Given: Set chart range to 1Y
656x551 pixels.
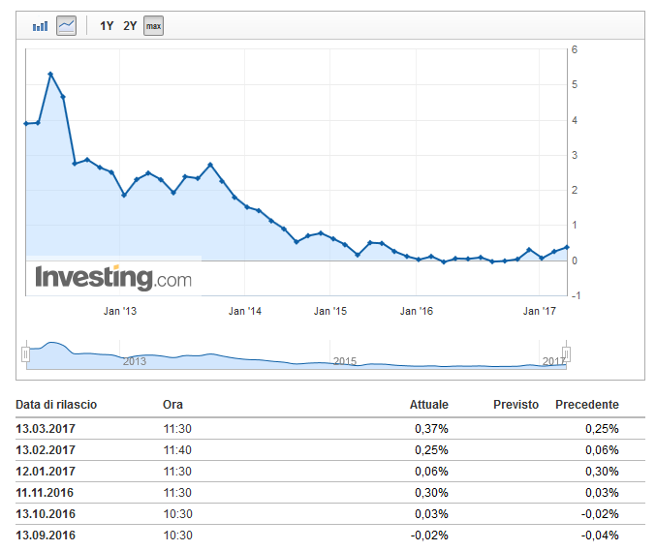Looking at the screenshot, I should (x=107, y=26).
